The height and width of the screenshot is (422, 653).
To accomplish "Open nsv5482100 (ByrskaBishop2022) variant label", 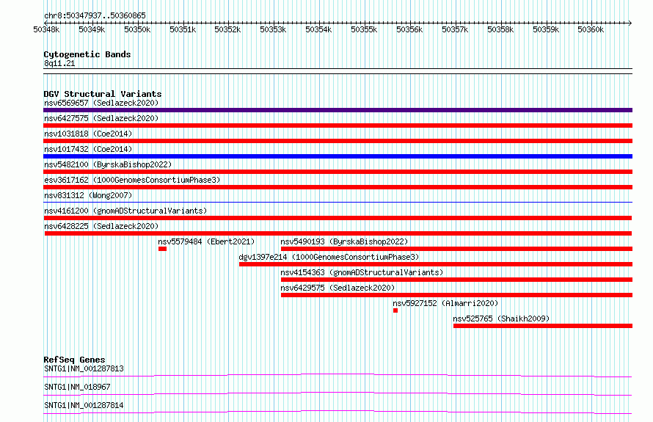I will pyautogui.click(x=108, y=164).
